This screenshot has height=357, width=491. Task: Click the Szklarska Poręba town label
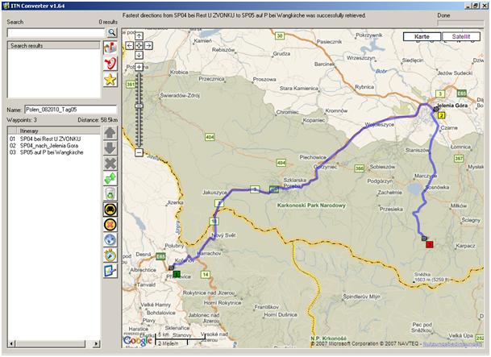click(x=294, y=183)
